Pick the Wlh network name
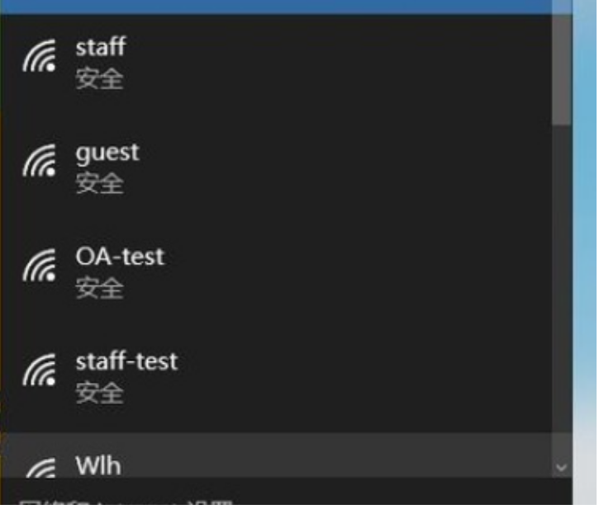This screenshot has width=604, height=514. (97, 466)
